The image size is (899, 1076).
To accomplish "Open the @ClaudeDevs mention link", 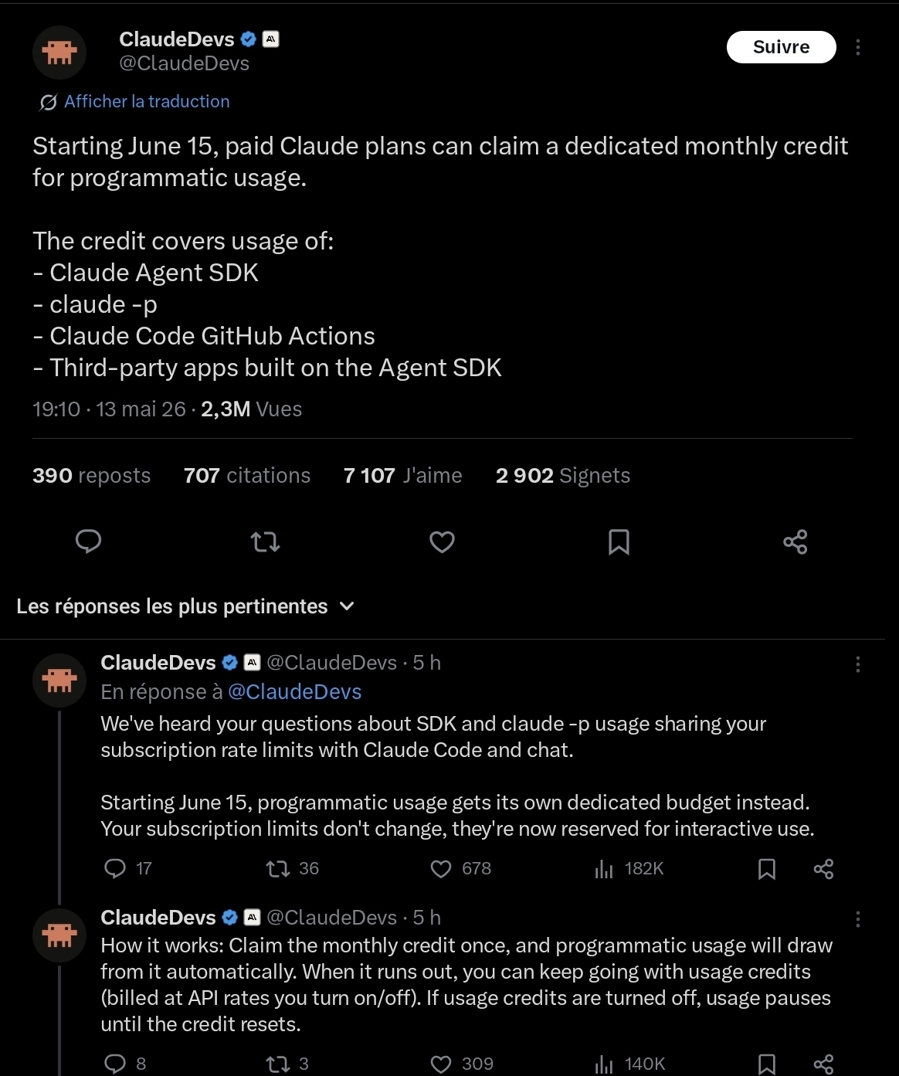I will (295, 692).
